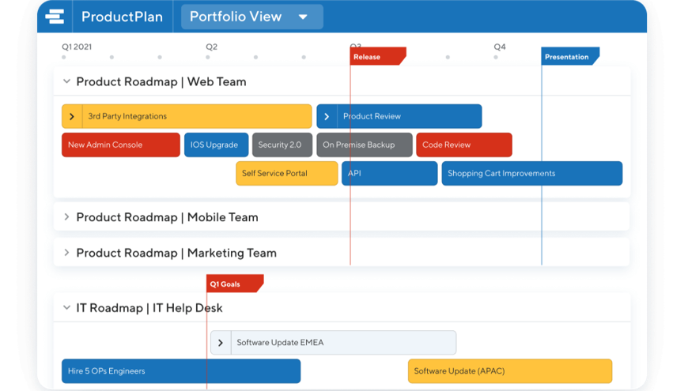The height and width of the screenshot is (391, 688).
Task: Expand the Product Roadmap Mobile Team section
Action: coord(67,217)
